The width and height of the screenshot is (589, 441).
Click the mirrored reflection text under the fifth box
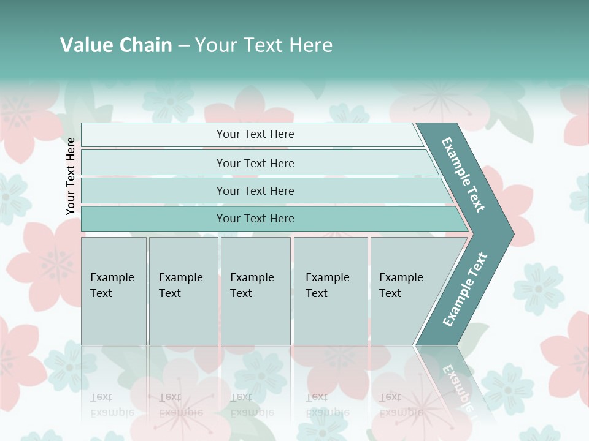coord(401,405)
